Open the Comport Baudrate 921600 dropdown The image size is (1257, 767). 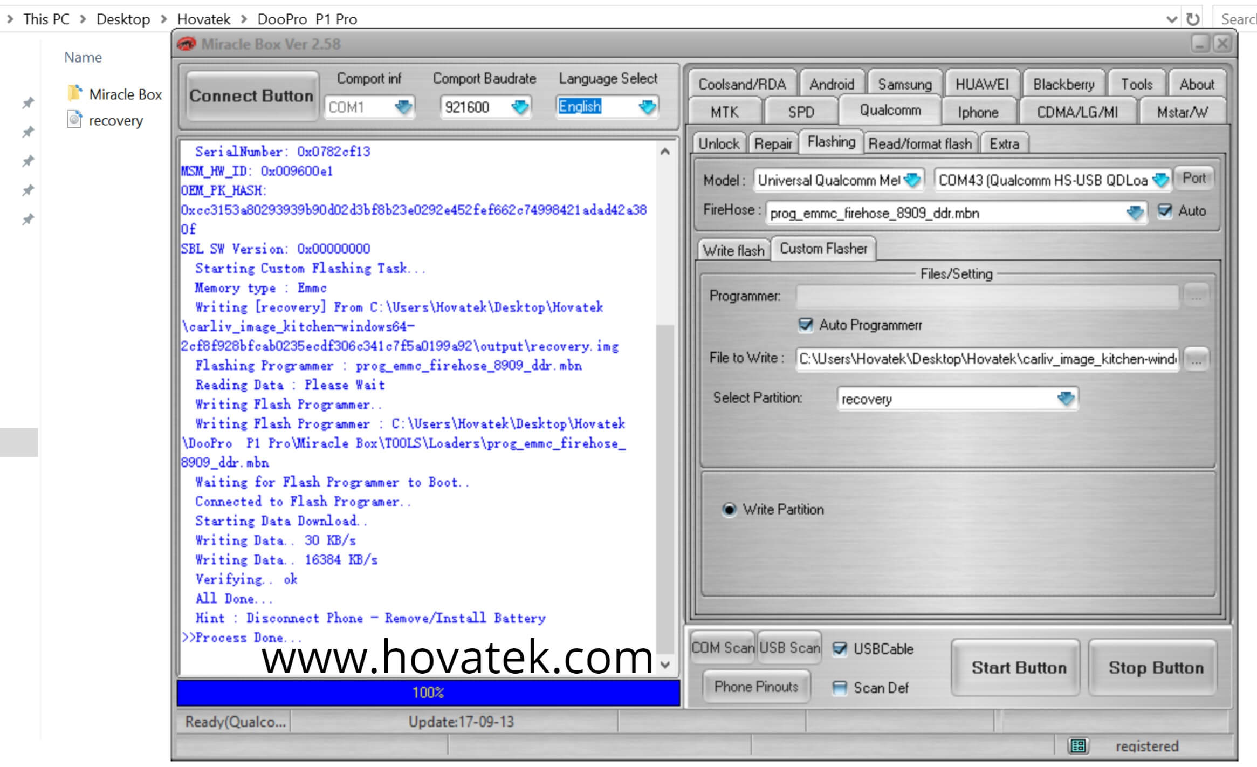[x=520, y=107]
